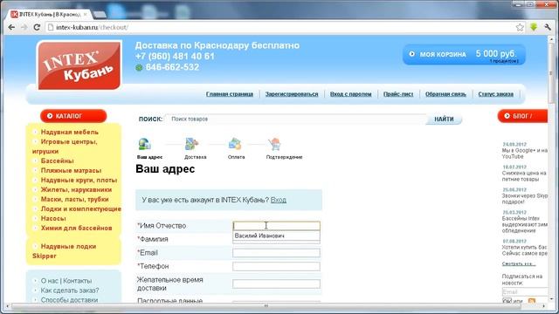Open Игровые центры, игрушки category
559x314 pixels.
click(x=65, y=147)
